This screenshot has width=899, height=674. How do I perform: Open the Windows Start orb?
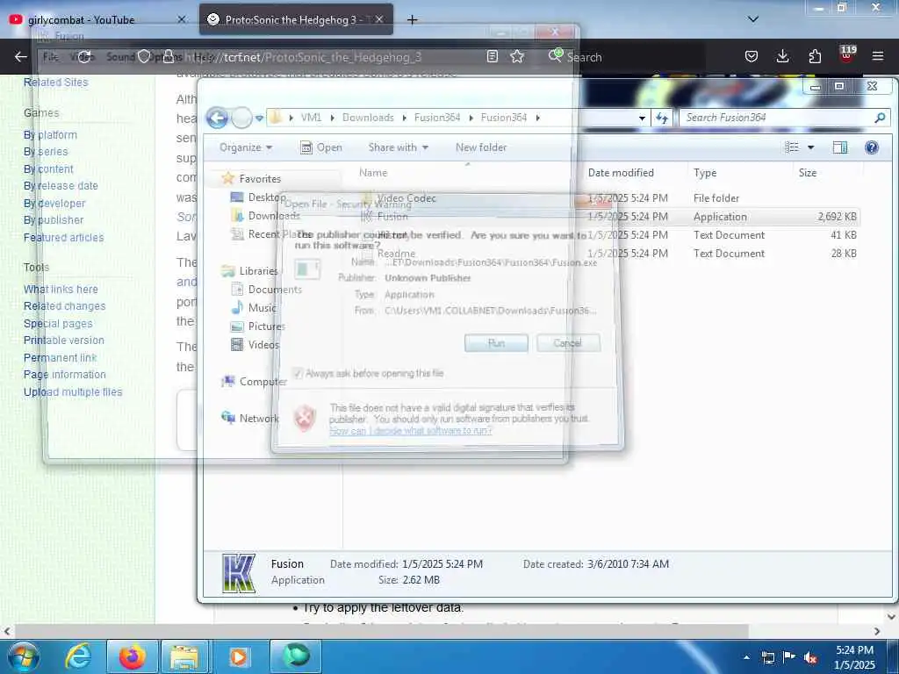[x=23, y=656]
